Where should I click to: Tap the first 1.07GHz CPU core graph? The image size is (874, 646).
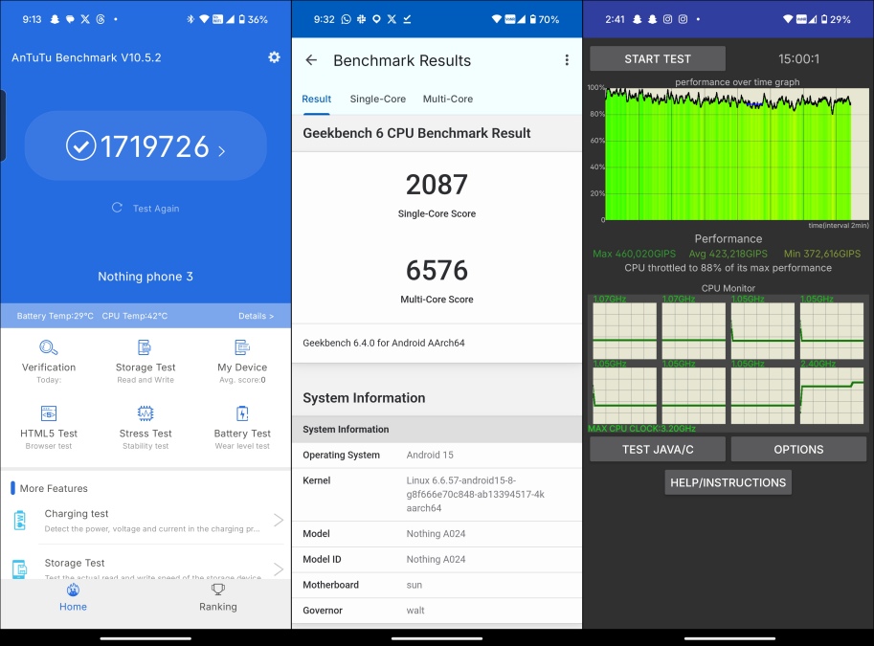point(625,331)
